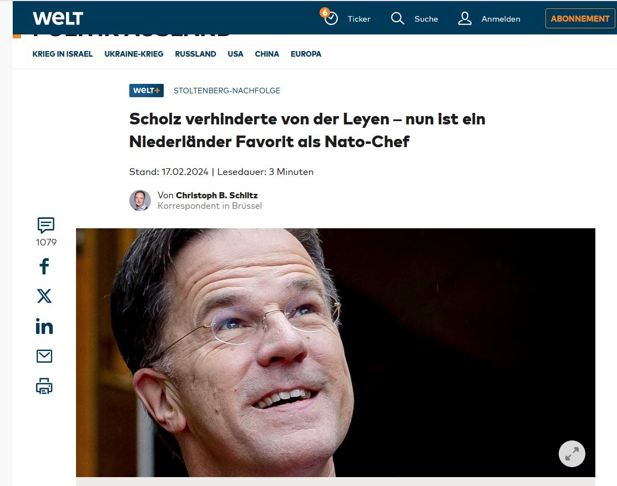The width and height of the screenshot is (617, 486).
Task: Send article by email icon
Action: click(x=44, y=356)
